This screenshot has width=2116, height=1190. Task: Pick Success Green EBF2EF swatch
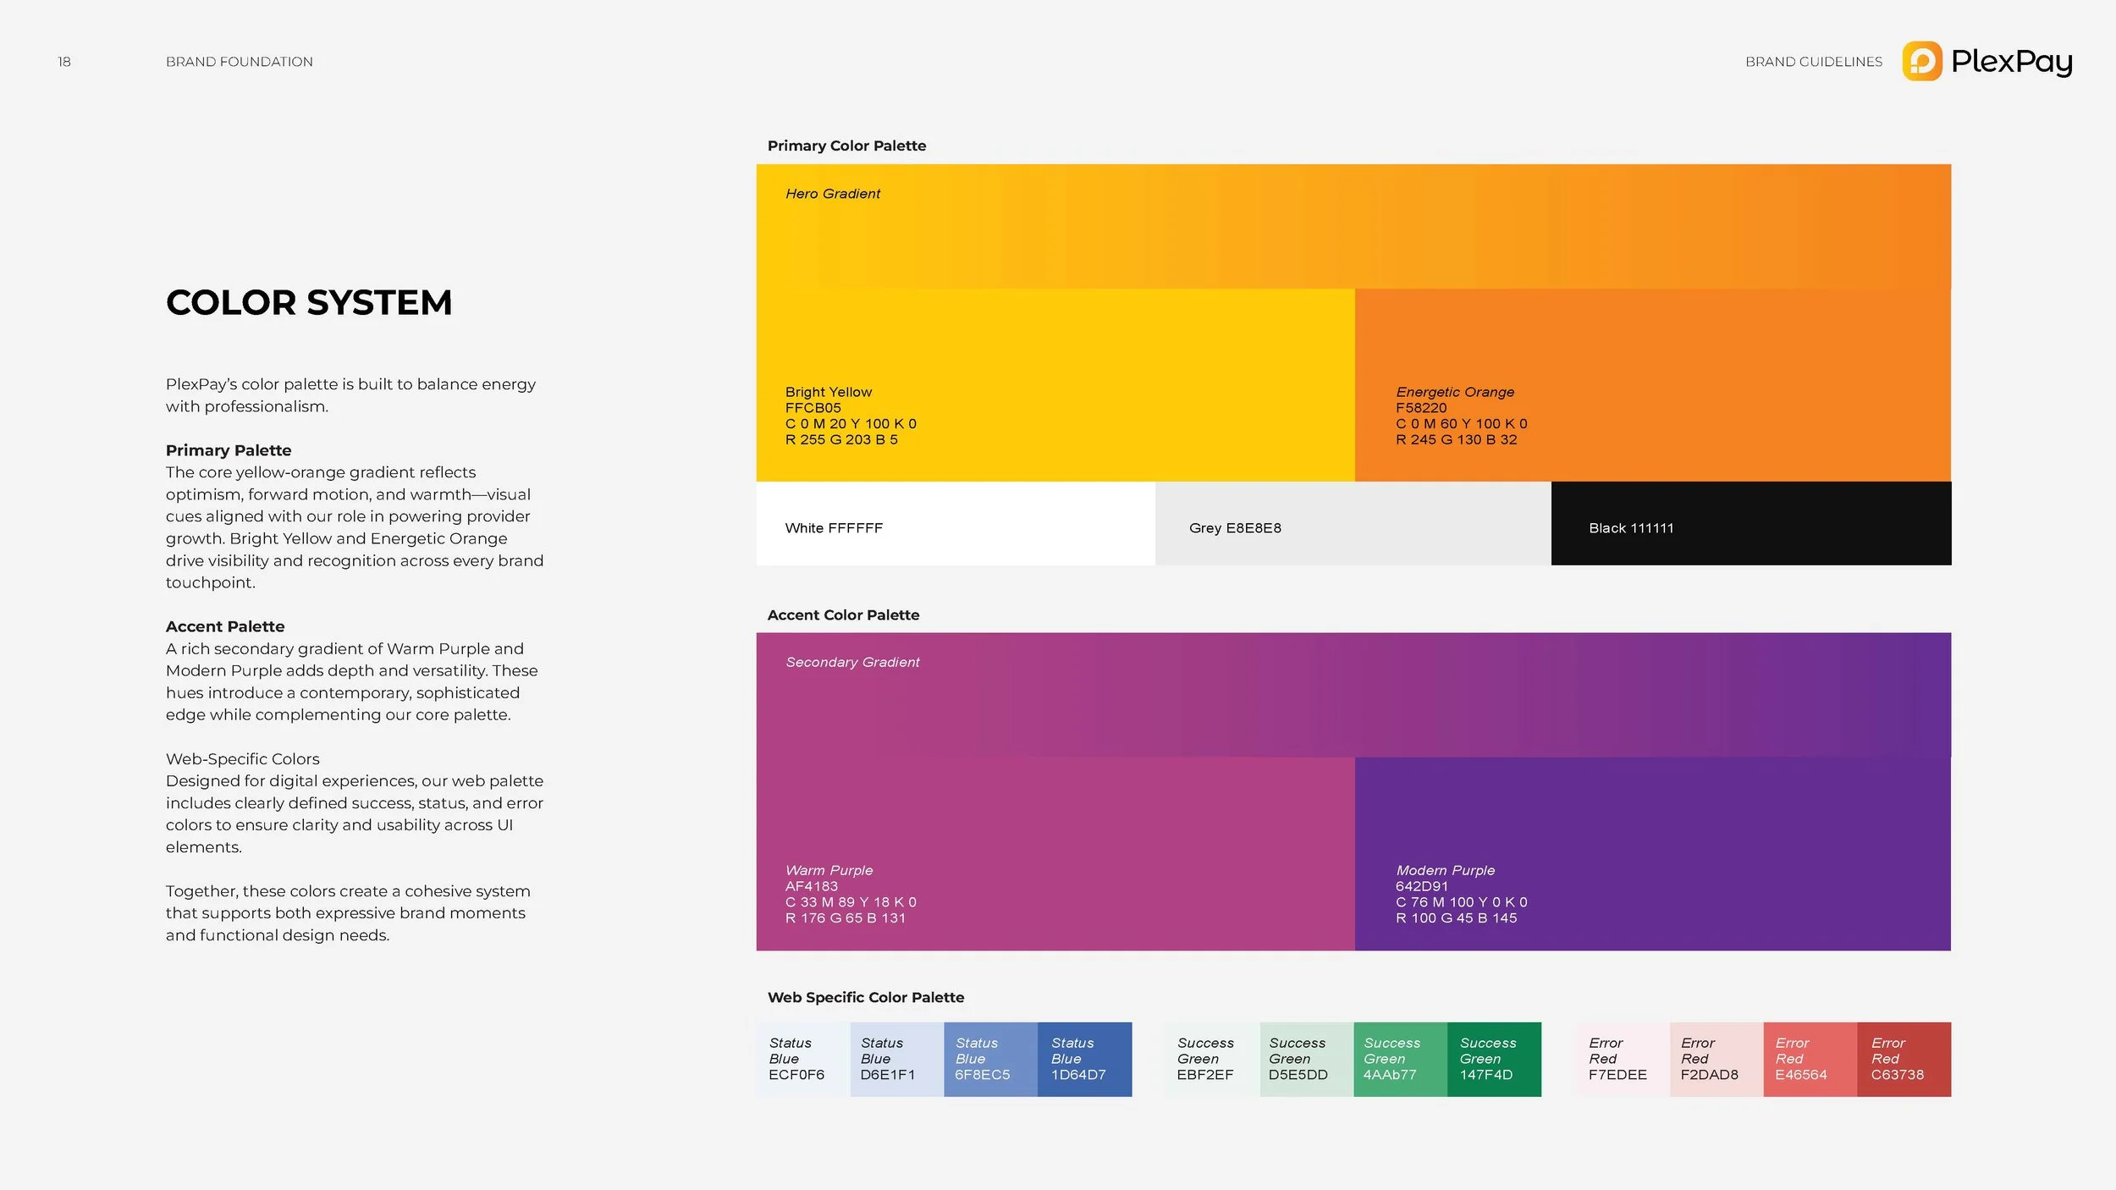(x=1212, y=1059)
